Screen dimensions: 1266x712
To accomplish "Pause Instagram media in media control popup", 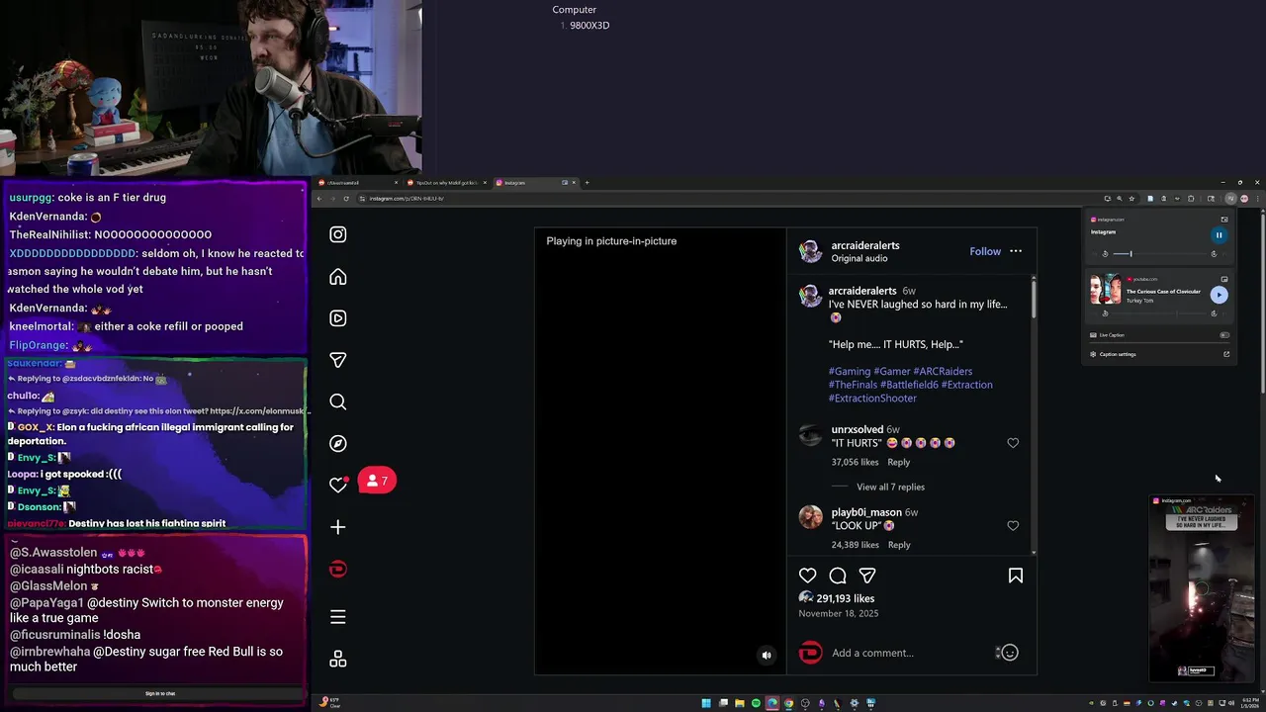I will tap(1219, 235).
